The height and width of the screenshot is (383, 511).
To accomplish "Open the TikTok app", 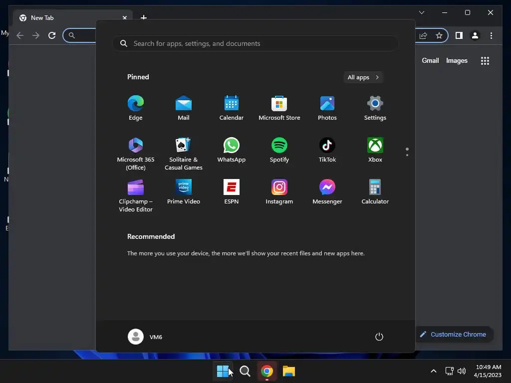I will (327, 150).
